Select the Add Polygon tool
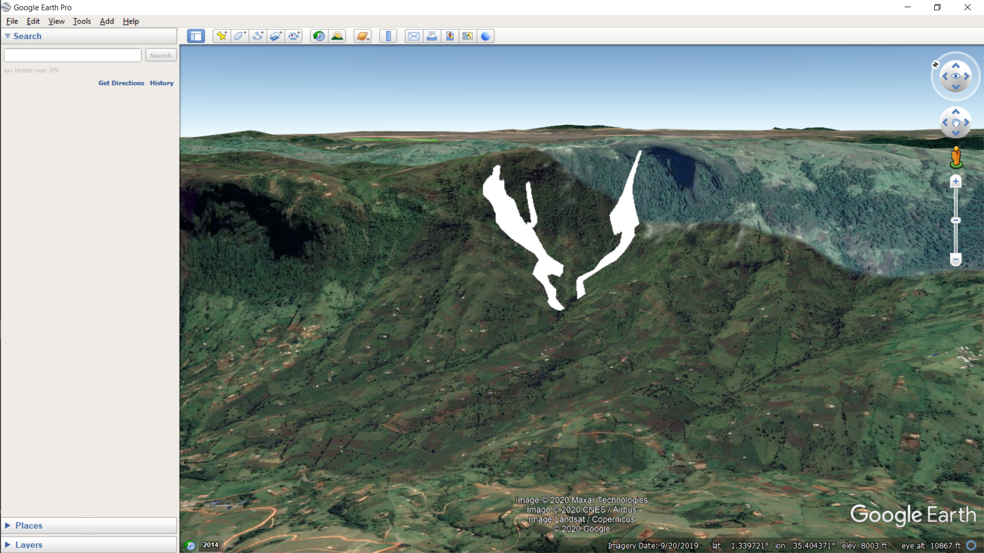 point(240,36)
